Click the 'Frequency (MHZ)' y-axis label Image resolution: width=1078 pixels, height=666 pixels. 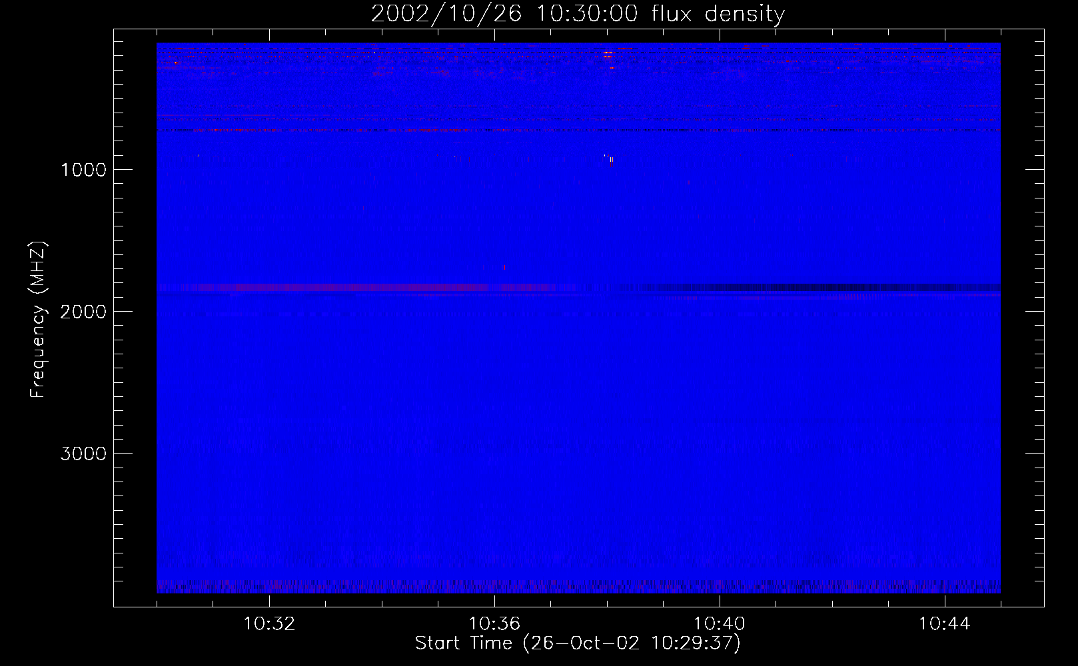[x=38, y=320]
